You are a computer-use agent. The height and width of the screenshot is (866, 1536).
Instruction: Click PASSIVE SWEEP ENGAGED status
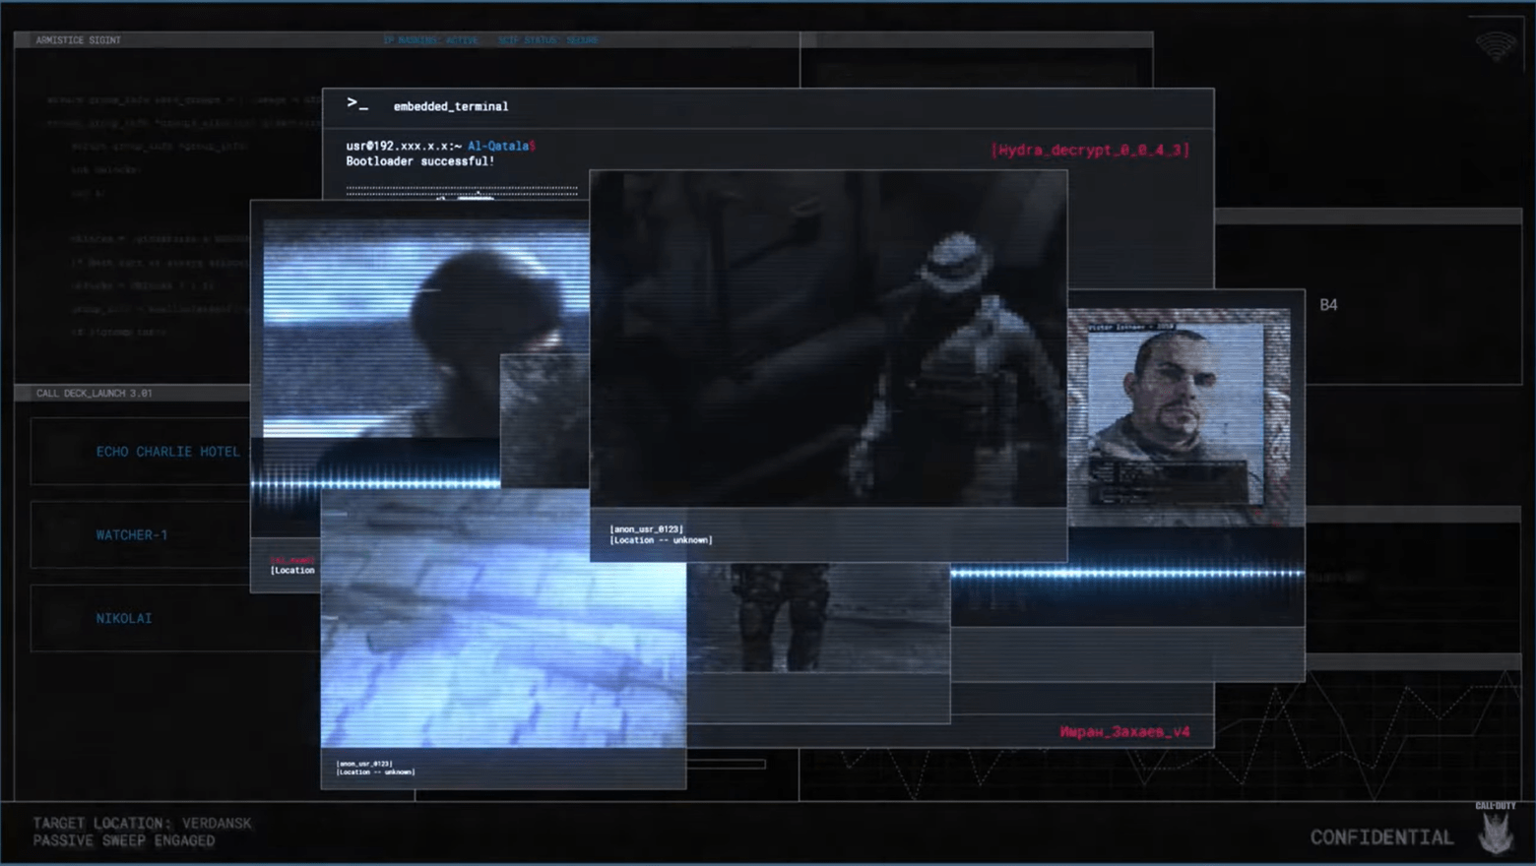click(123, 840)
